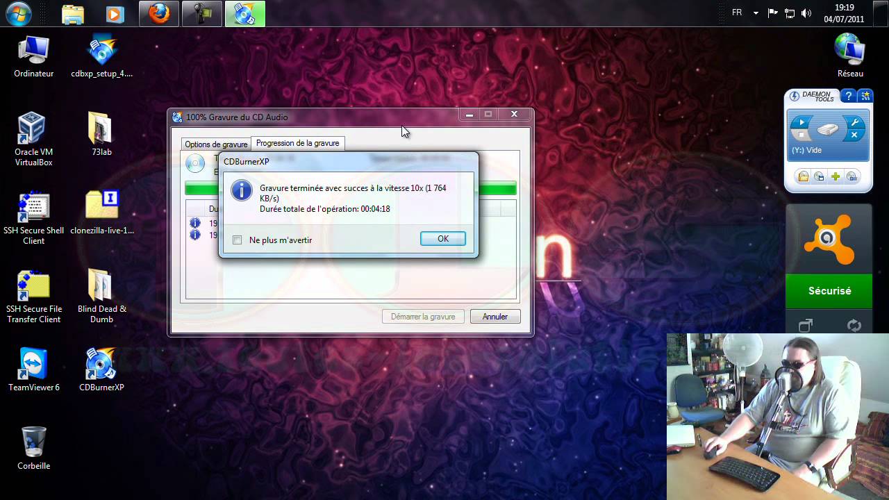Select the Oracle VM VirtualBox icon
The image size is (889, 500).
(33, 140)
